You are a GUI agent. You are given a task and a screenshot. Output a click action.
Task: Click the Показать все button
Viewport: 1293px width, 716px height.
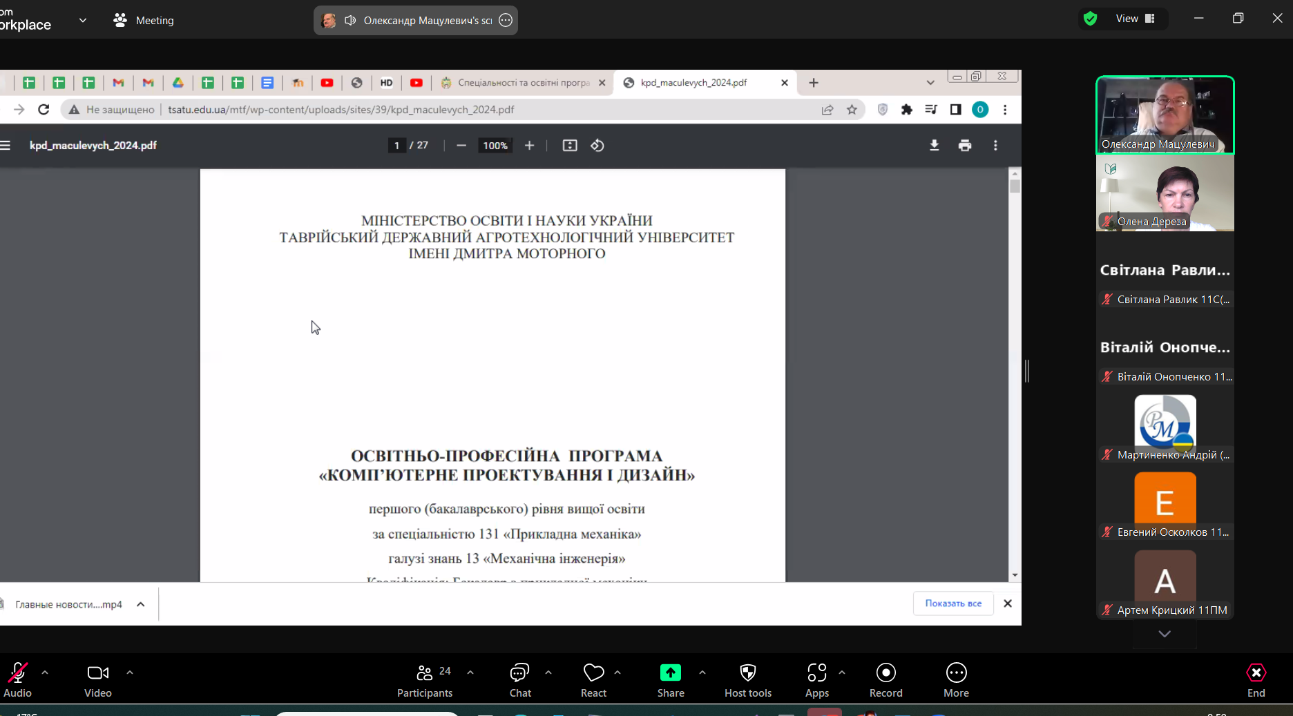click(x=953, y=603)
